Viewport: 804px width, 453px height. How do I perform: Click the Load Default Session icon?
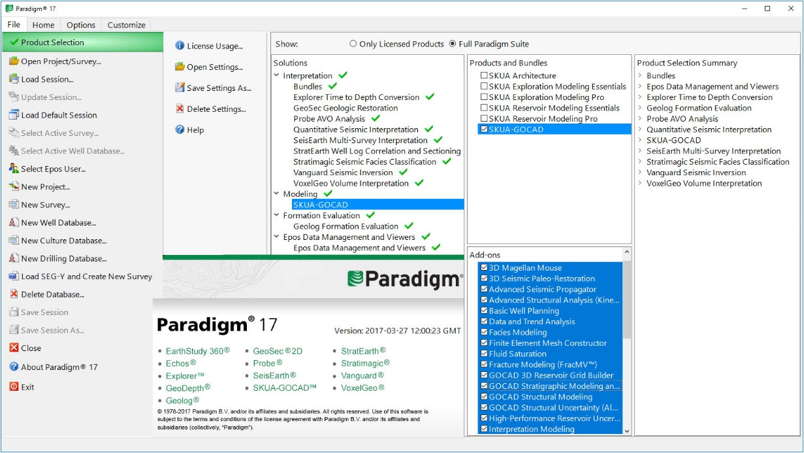tap(14, 115)
